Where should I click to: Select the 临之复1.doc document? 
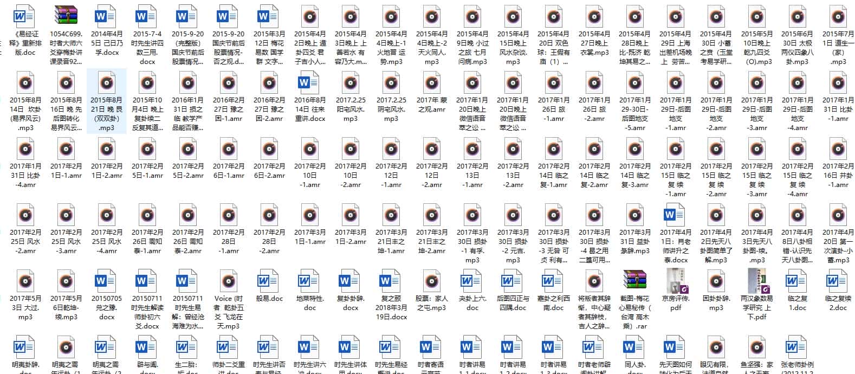pyautogui.click(x=798, y=282)
